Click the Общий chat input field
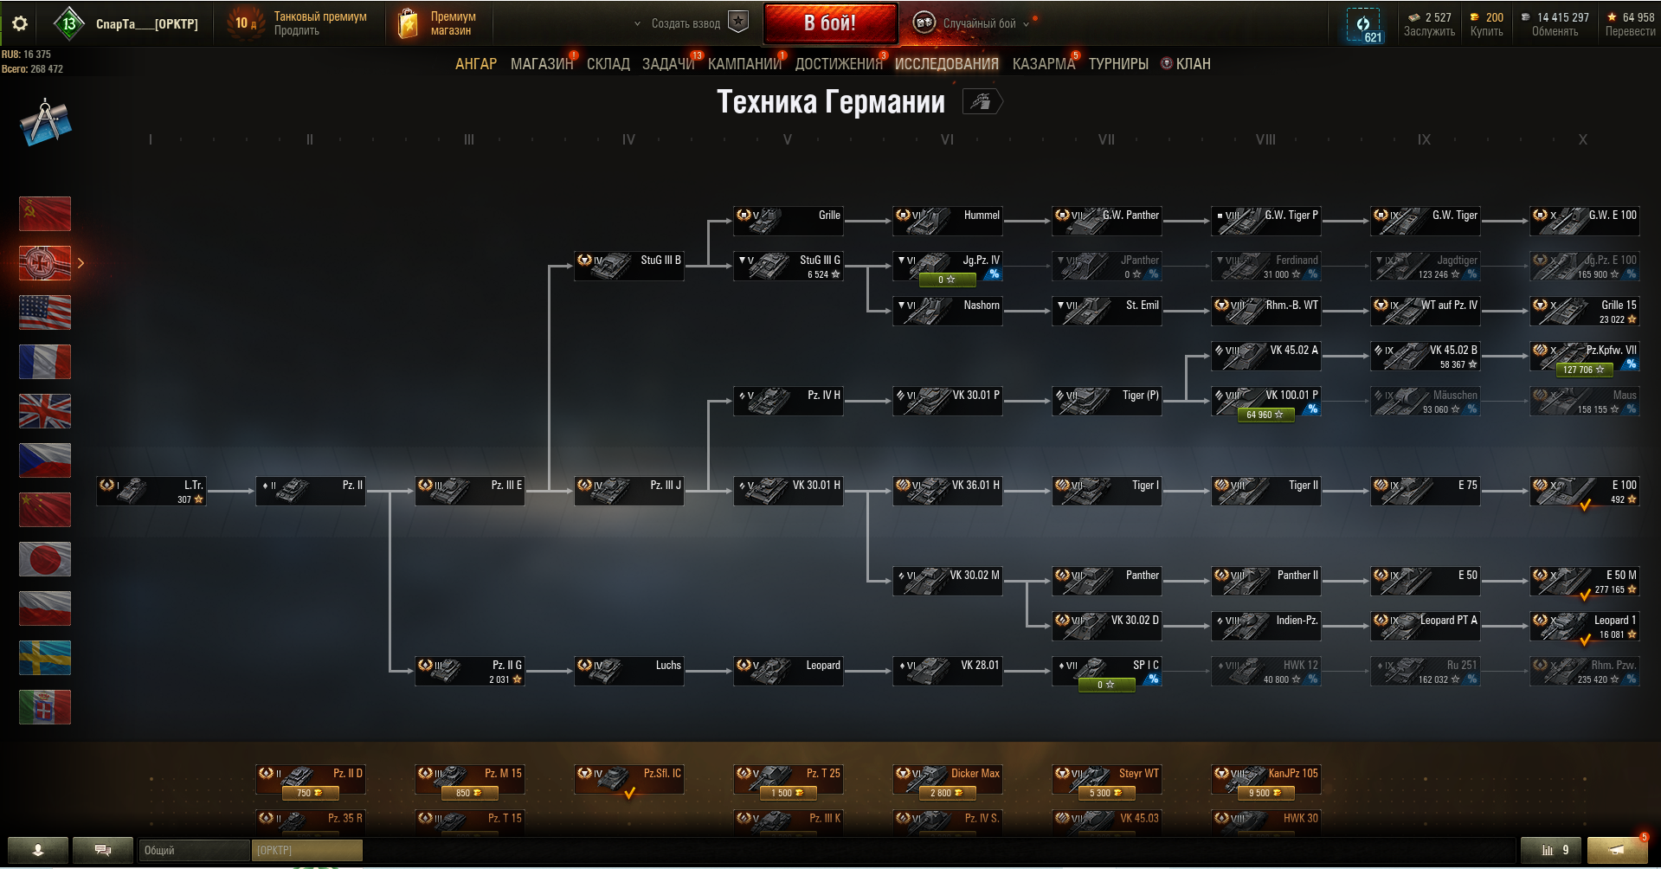Screen dimensions: 1661x869 click(x=194, y=850)
